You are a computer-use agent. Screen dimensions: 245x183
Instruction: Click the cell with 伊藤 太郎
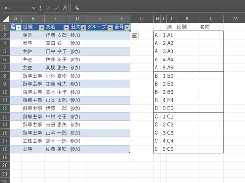(x=57, y=35)
